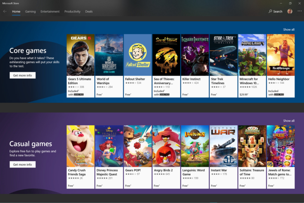Select Disney Princess Majestic Quest artwork

click(109, 146)
